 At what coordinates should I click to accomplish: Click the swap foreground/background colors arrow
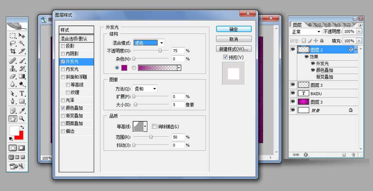[x=22, y=127]
